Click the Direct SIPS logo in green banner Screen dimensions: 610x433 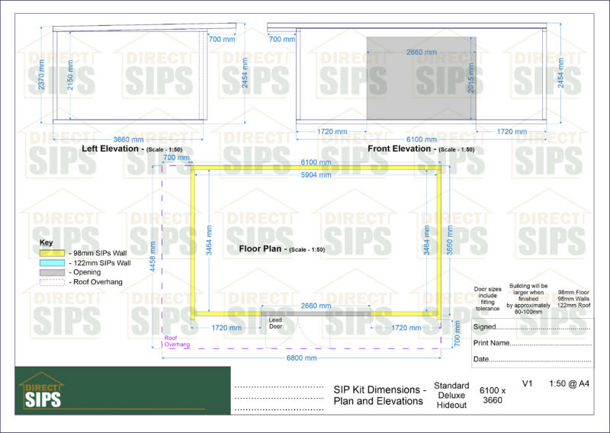(41, 390)
